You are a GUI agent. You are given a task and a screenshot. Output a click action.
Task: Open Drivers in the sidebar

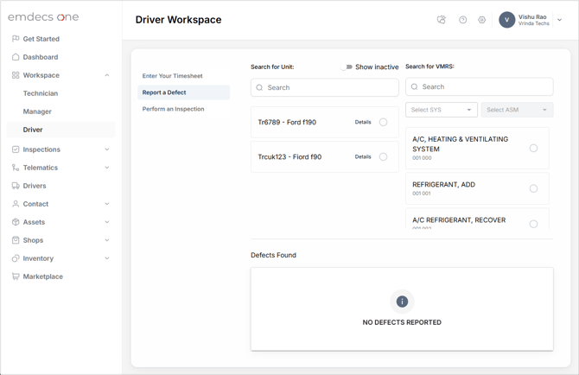(x=35, y=186)
